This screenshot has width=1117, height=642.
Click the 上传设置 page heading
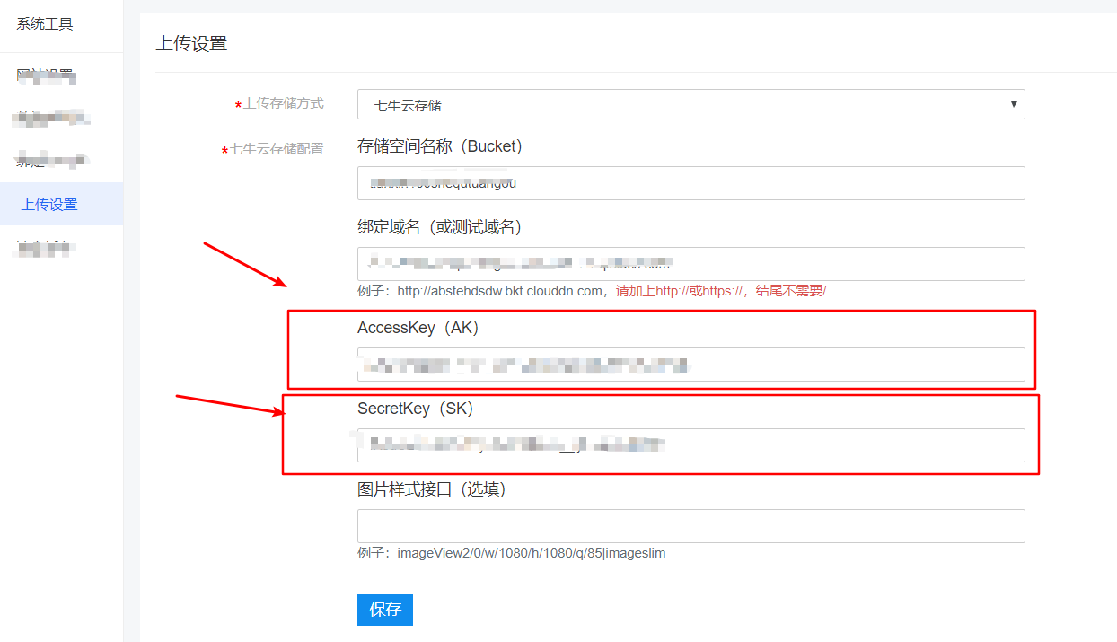(191, 43)
